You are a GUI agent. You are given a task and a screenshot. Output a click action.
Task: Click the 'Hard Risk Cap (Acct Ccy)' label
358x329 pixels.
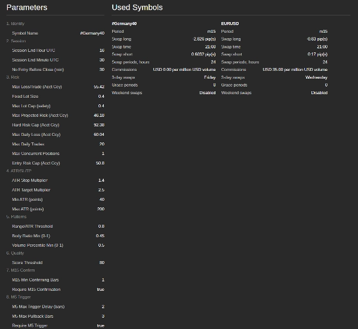click(x=36, y=125)
